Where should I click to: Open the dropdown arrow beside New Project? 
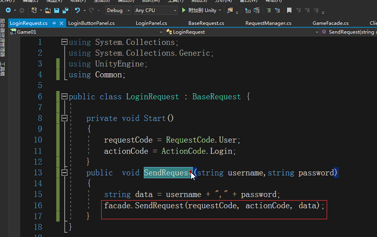(x=41, y=10)
